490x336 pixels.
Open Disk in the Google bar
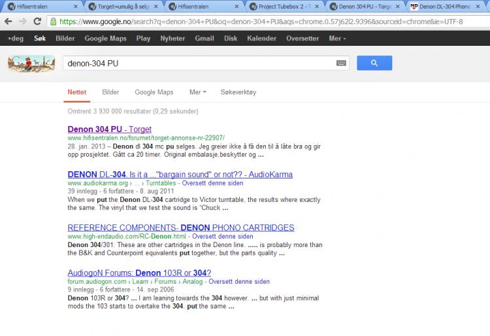[x=231, y=39]
